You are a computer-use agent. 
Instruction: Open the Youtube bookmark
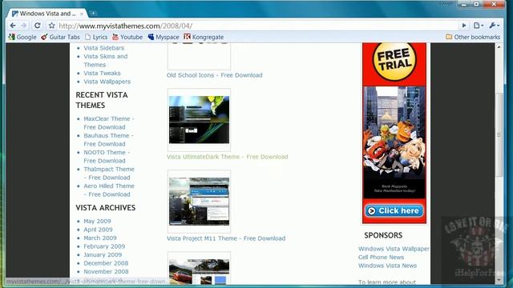127,38
